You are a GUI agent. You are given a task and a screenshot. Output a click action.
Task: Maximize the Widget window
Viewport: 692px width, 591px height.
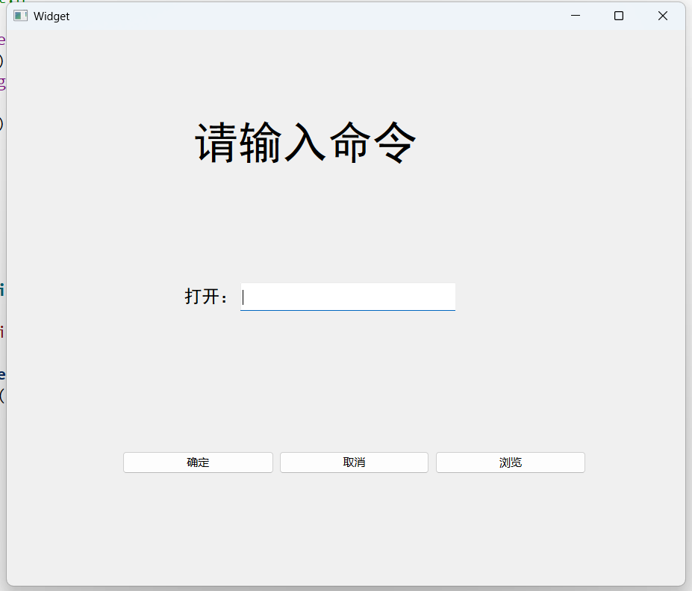(619, 16)
